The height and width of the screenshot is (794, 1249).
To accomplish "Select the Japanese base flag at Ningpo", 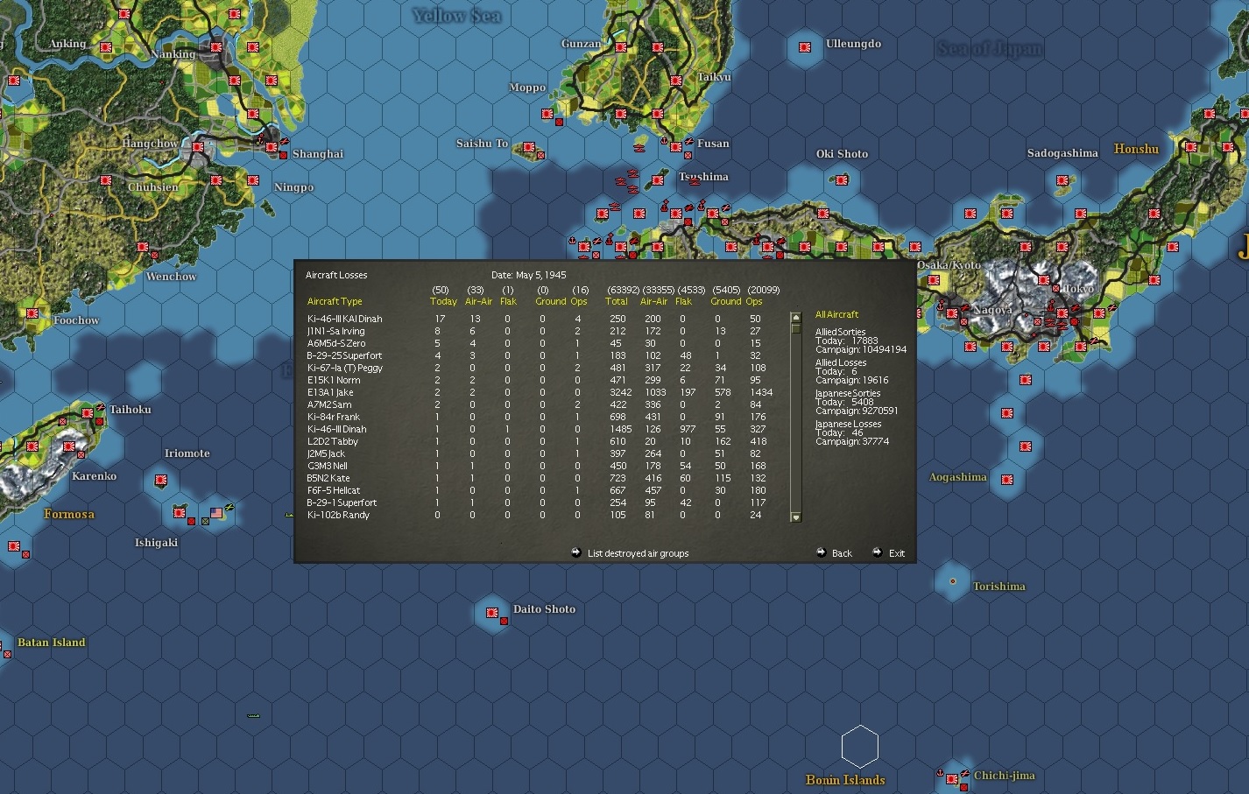I will coord(253,180).
